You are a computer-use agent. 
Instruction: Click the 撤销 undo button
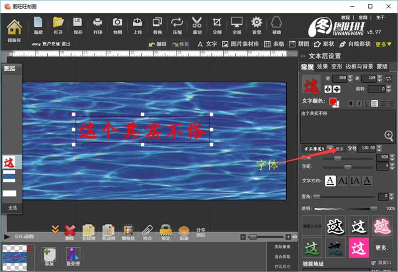coord(158,45)
